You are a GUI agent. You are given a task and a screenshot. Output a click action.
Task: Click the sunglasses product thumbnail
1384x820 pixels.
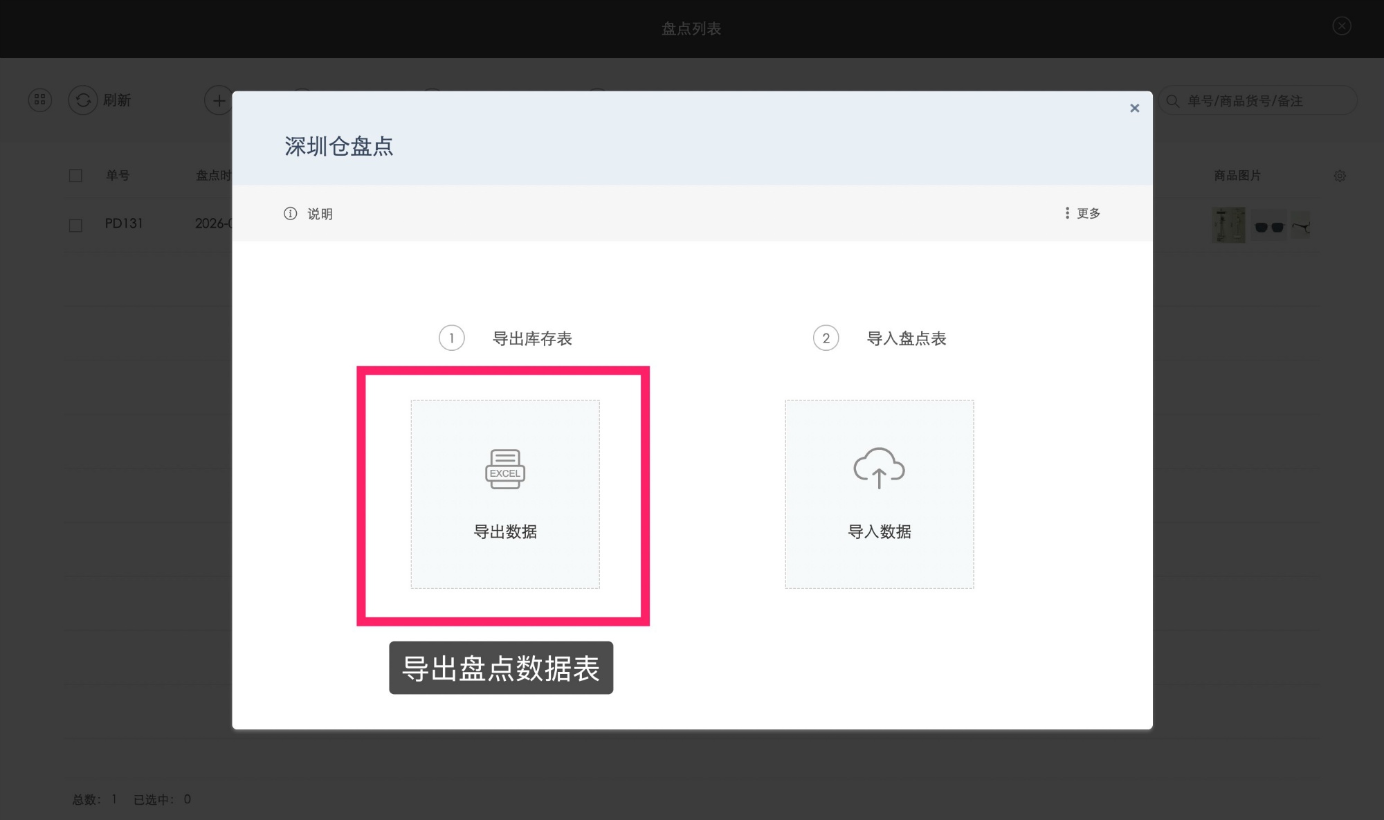coord(1270,225)
